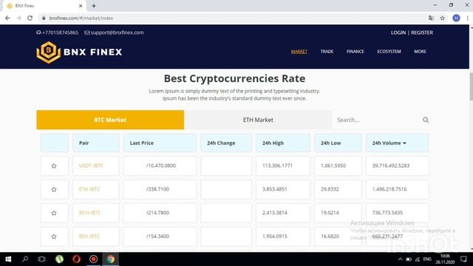Switch to the BTC Market tab

[x=110, y=120]
